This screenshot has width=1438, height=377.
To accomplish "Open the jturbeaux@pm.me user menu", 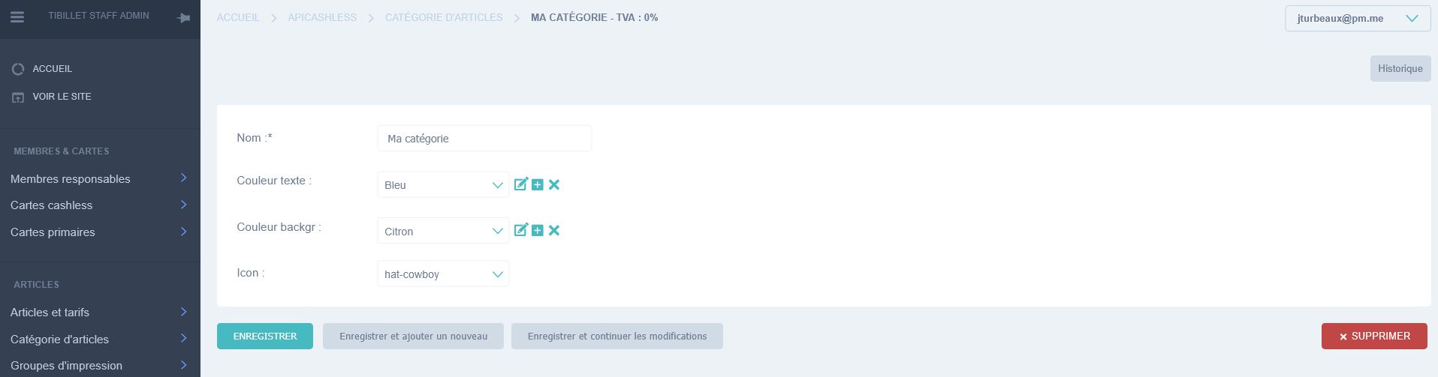I will pyautogui.click(x=1357, y=19).
